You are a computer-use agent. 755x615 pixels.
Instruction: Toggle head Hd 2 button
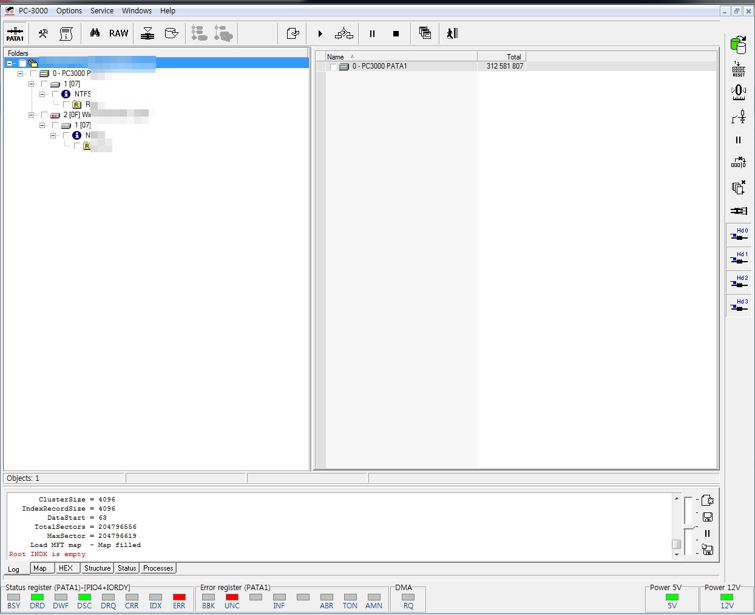[x=739, y=282]
